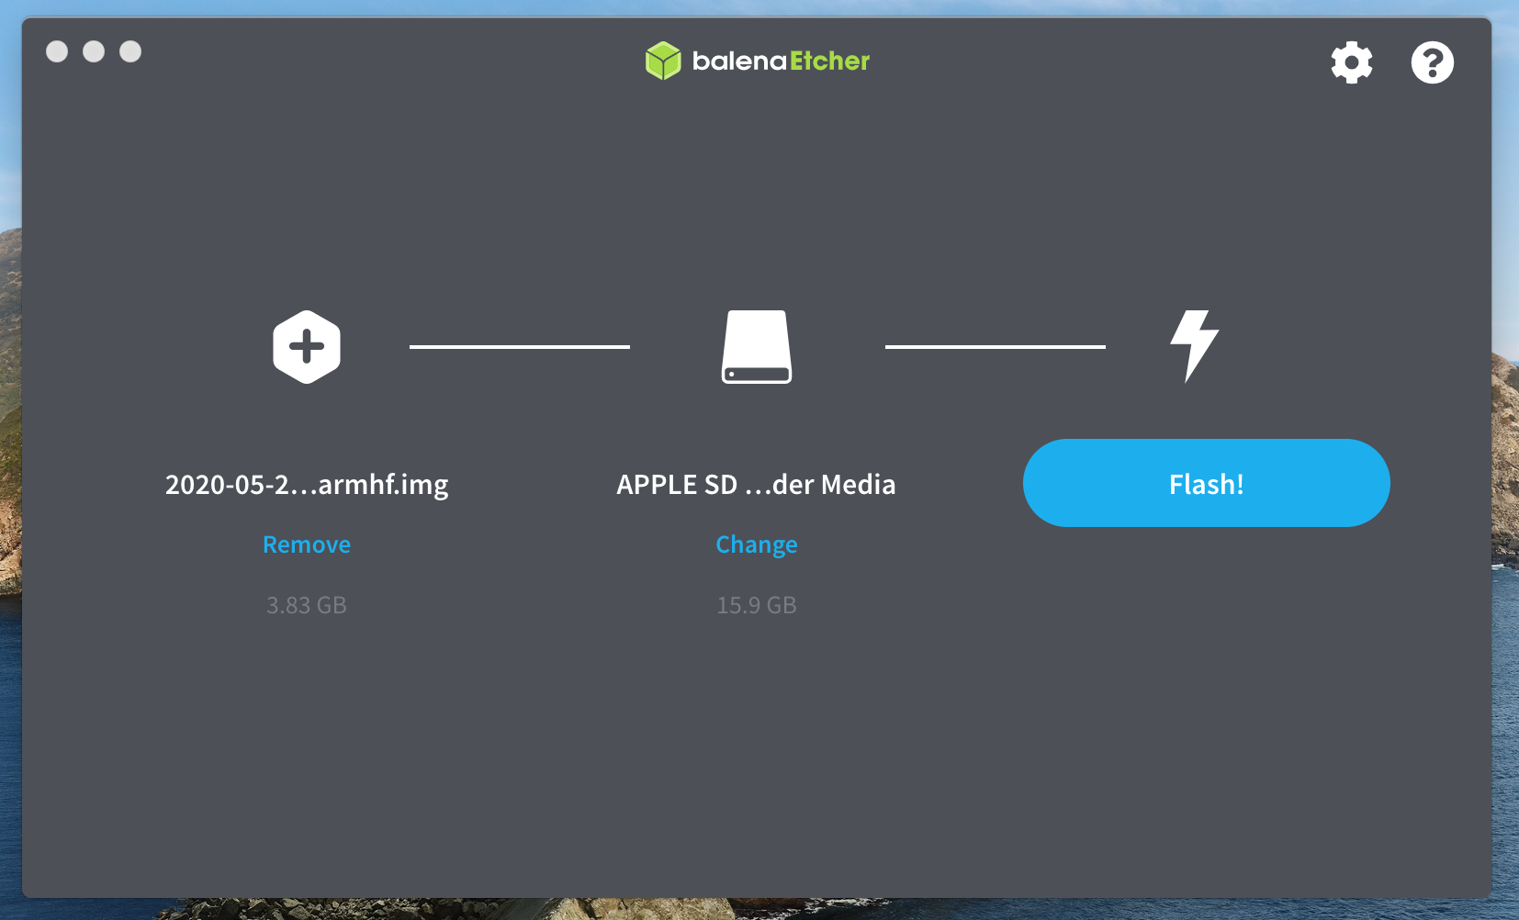Remove the selected image file
Image resolution: width=1519 pixels, height=920 pixels.
[x=307, y=544]
